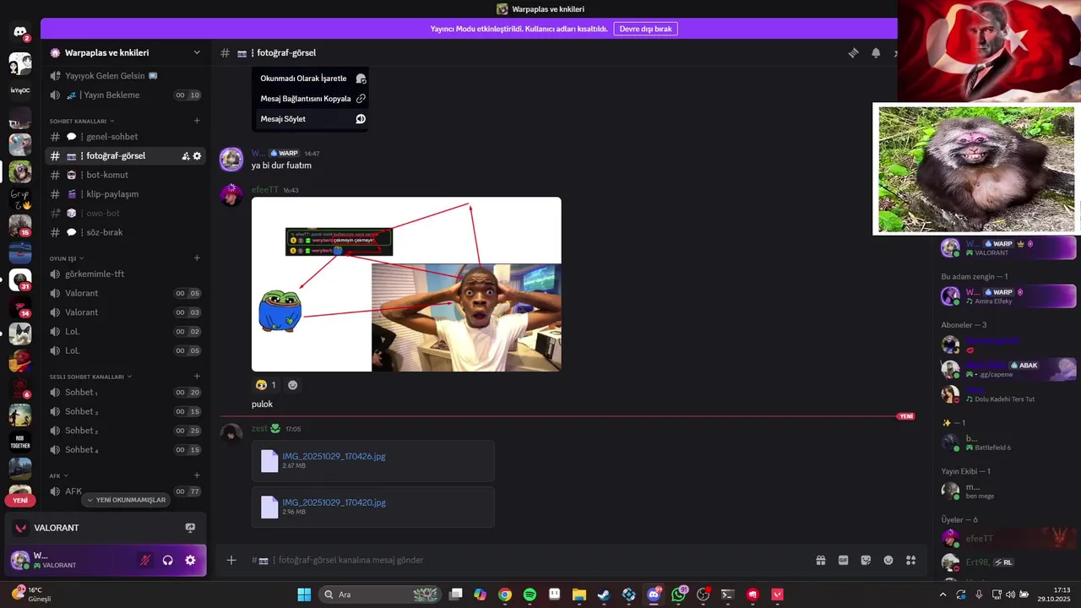Image resolution: width=1081 pixels, height=608 pixels.
Task: Click the plus attachment button in message bar
Action: 231,560
